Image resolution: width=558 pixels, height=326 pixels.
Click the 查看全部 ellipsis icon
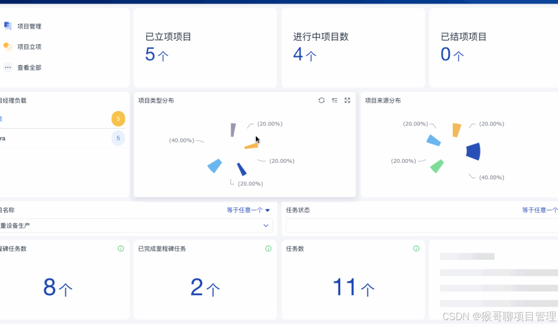pyautogui.click(x=8, y=67)
